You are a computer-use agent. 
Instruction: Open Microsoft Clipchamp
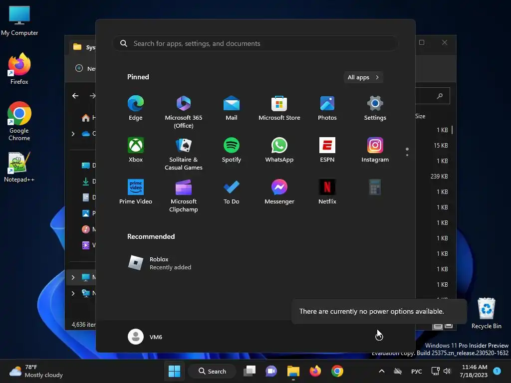coord(184,195)
